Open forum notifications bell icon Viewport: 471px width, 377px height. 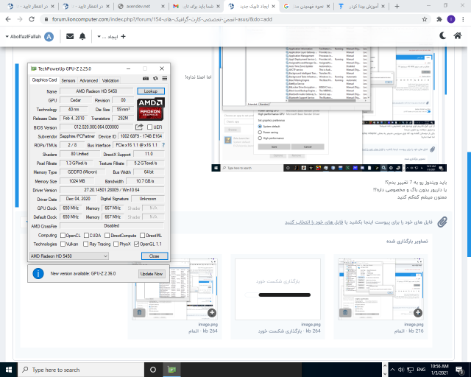[82, 36]
